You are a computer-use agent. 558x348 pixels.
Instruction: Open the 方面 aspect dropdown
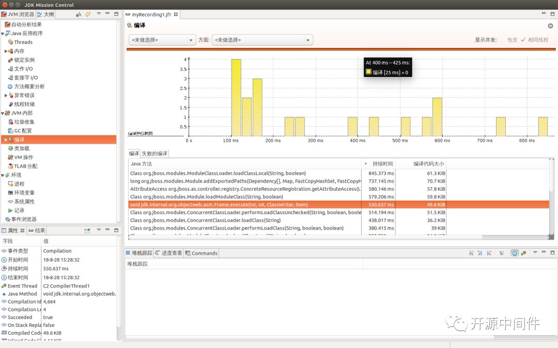(x=262, y=40)
